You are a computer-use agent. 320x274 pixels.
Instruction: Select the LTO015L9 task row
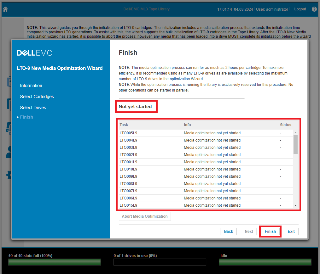click(x=206, y=205)
